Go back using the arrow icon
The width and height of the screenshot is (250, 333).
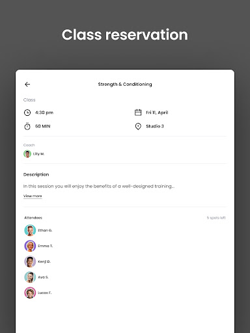pyautogui.click(x=27, y=85)
